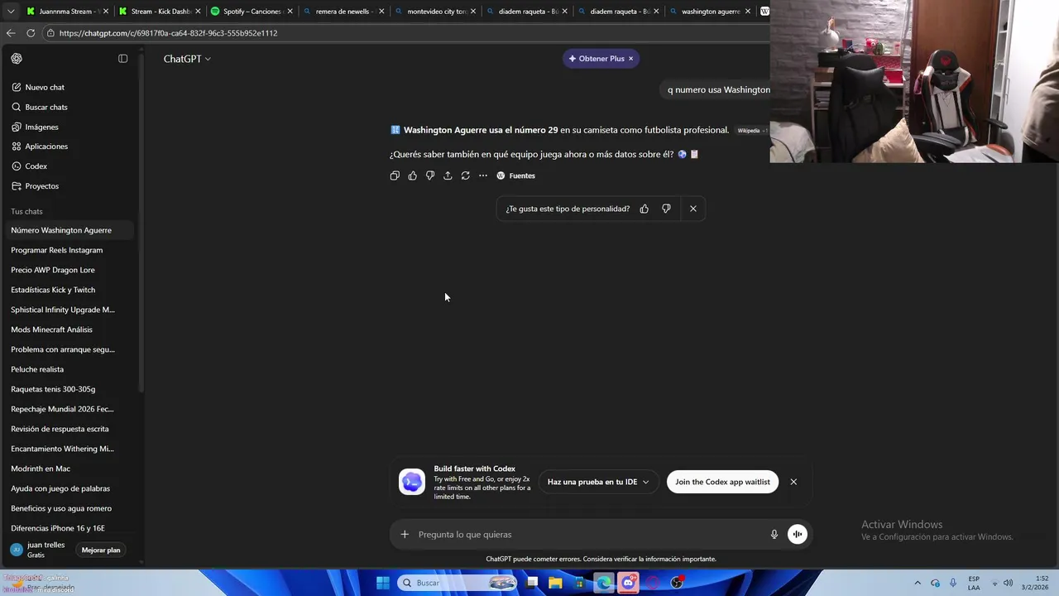Open more actions ellipsis under response

483,175
